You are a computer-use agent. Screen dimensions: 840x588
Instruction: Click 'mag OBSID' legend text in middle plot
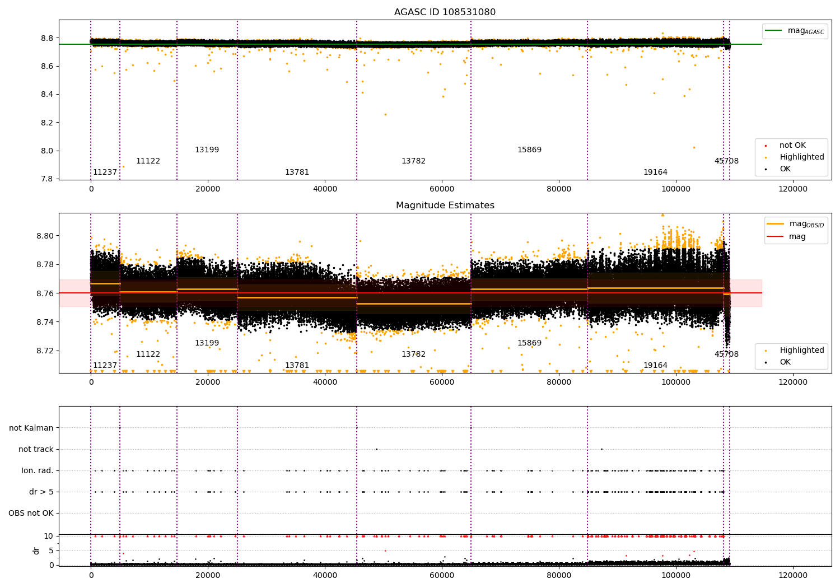[807, 225]
